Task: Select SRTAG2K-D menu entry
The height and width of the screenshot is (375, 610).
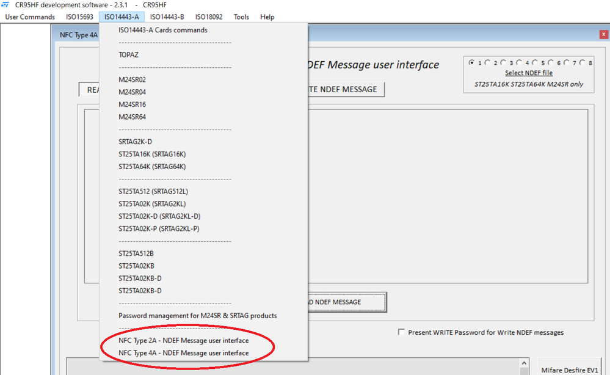Action: click(203, 142)
